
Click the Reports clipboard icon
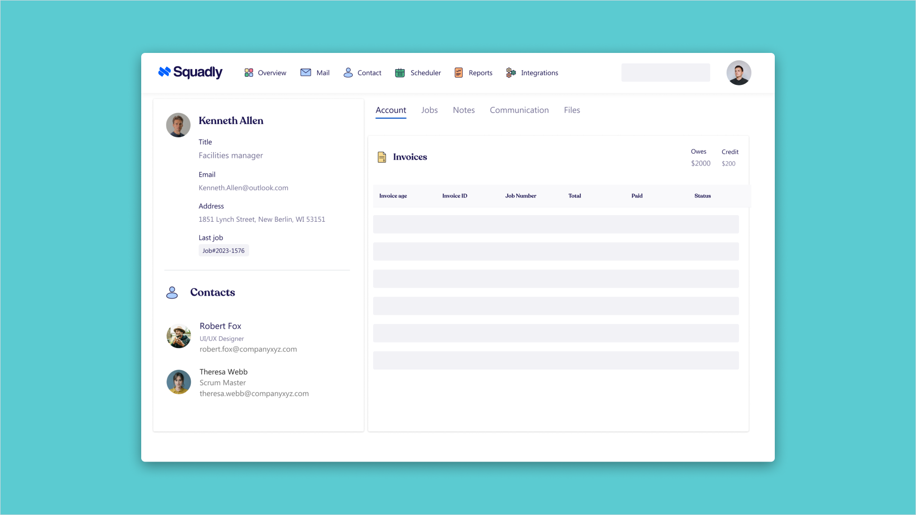pyautogui.click(x=458, y=72)
